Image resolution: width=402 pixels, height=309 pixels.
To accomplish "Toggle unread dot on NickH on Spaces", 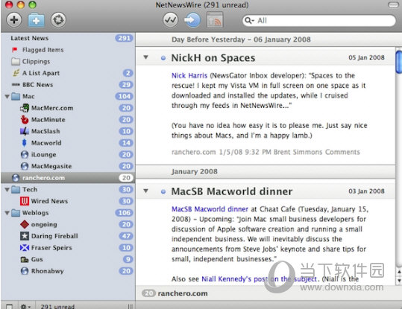I will tap(163, 58).
